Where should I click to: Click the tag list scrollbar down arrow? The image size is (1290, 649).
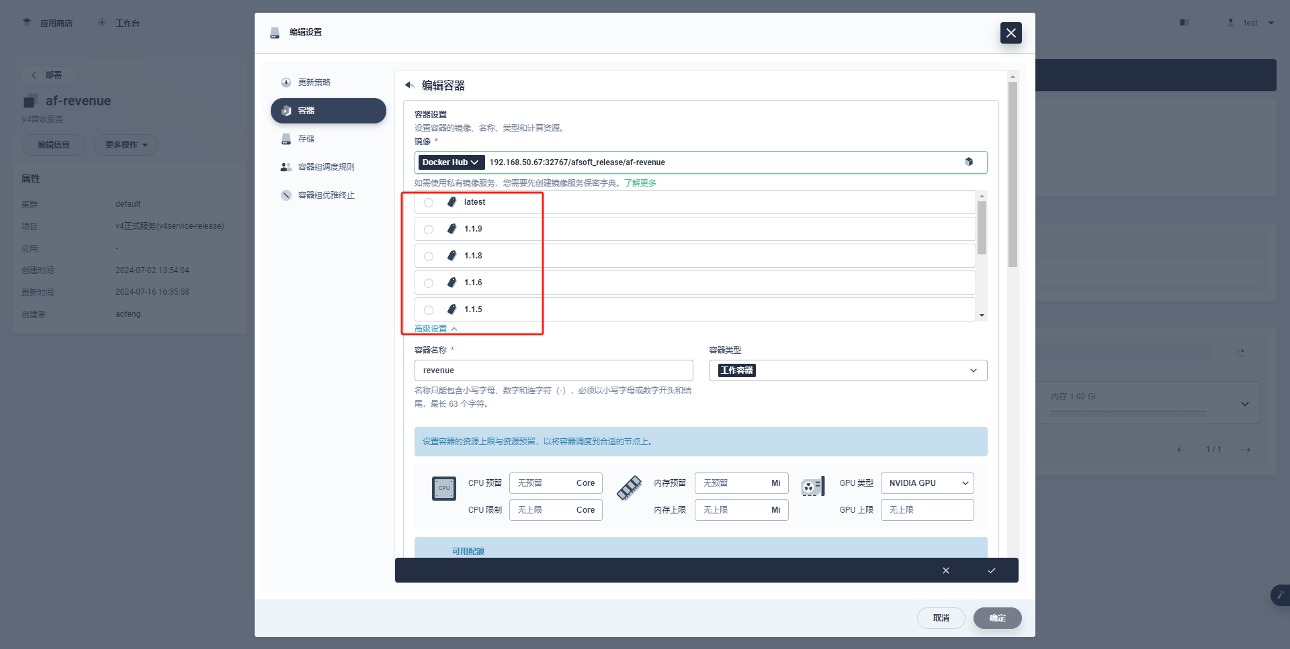coord(982,315)
